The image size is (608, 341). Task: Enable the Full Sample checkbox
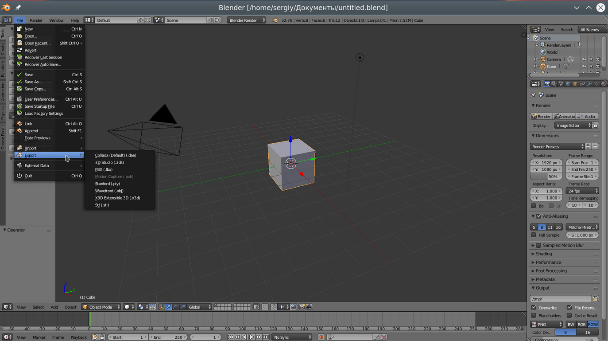pos(534,235)
